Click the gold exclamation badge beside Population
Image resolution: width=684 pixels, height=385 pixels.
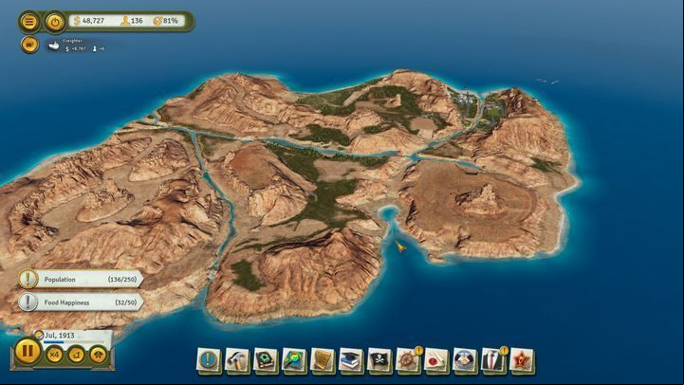(x=28, y=279)
